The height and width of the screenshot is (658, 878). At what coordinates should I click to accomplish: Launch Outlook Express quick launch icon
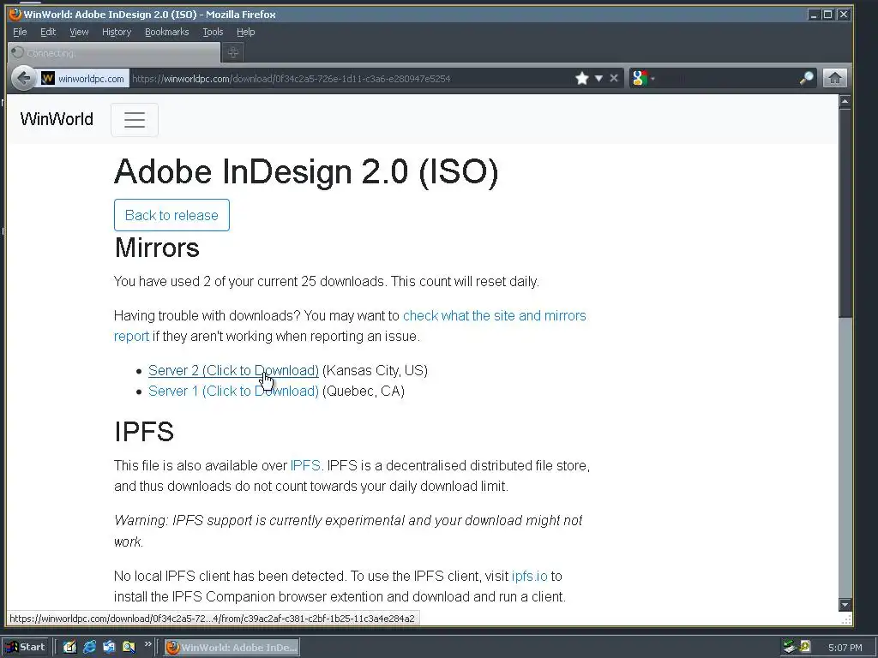tap(109, 647)
